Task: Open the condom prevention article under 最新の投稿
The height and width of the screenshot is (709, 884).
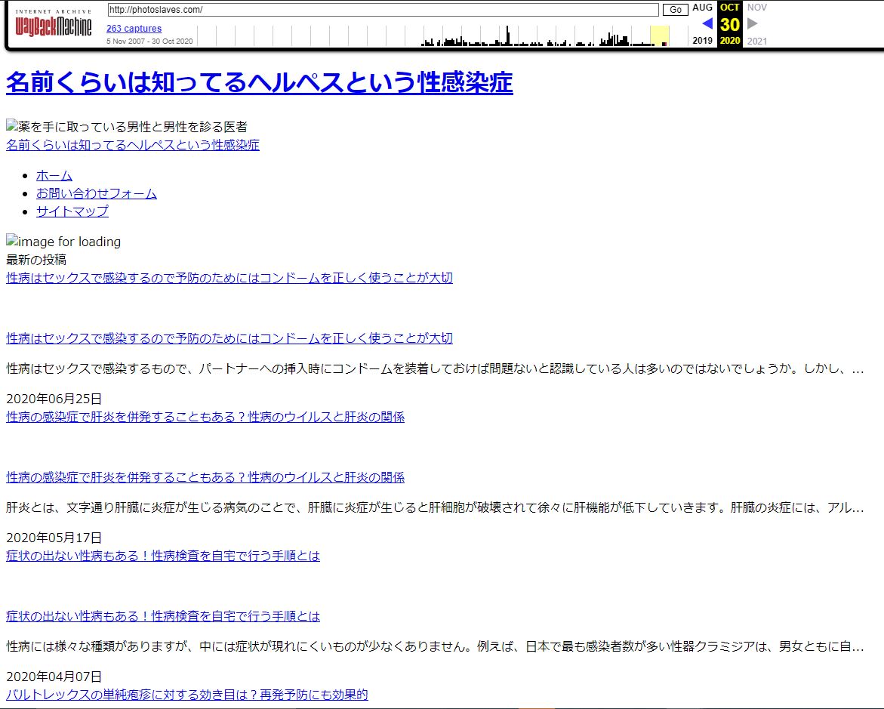Action: (x=229, y=278)
